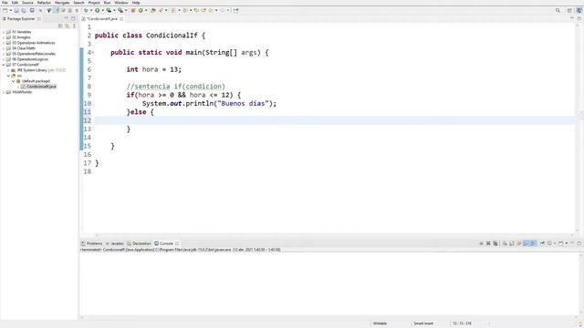This screenshot has width=584, height=328.
Task: Expand the 02 Arreglos project
Action: click(4, 37)
